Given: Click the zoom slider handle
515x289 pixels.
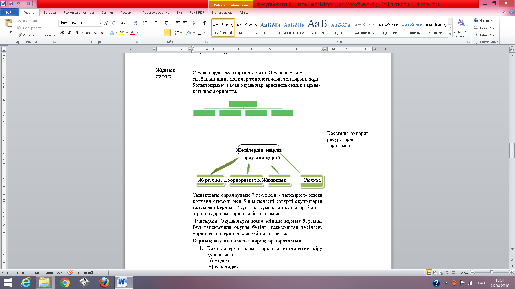Looking at the screenshot, I should [x=492, y=272].
